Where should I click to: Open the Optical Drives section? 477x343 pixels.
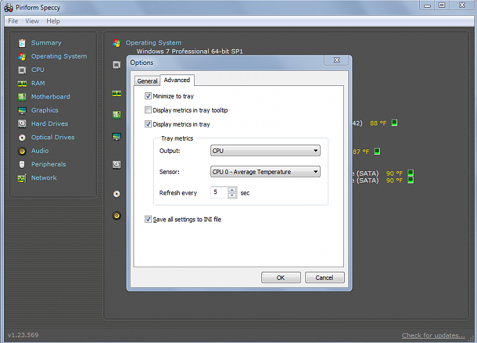[53, 137]
